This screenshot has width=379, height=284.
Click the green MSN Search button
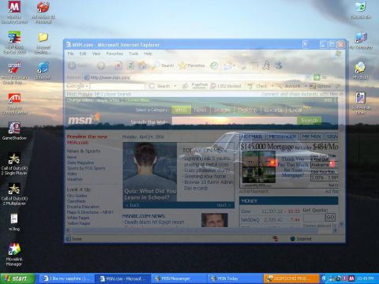309,120
